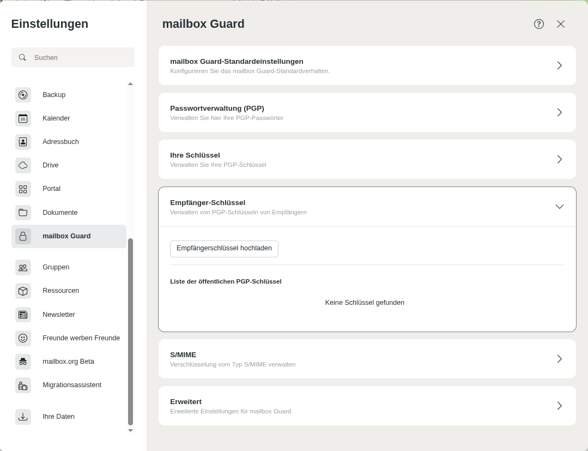This screenshot has height=451, width=588.
Task: Collapse Empfänger-Schlüssel chevron
Action: coord(560,207)
